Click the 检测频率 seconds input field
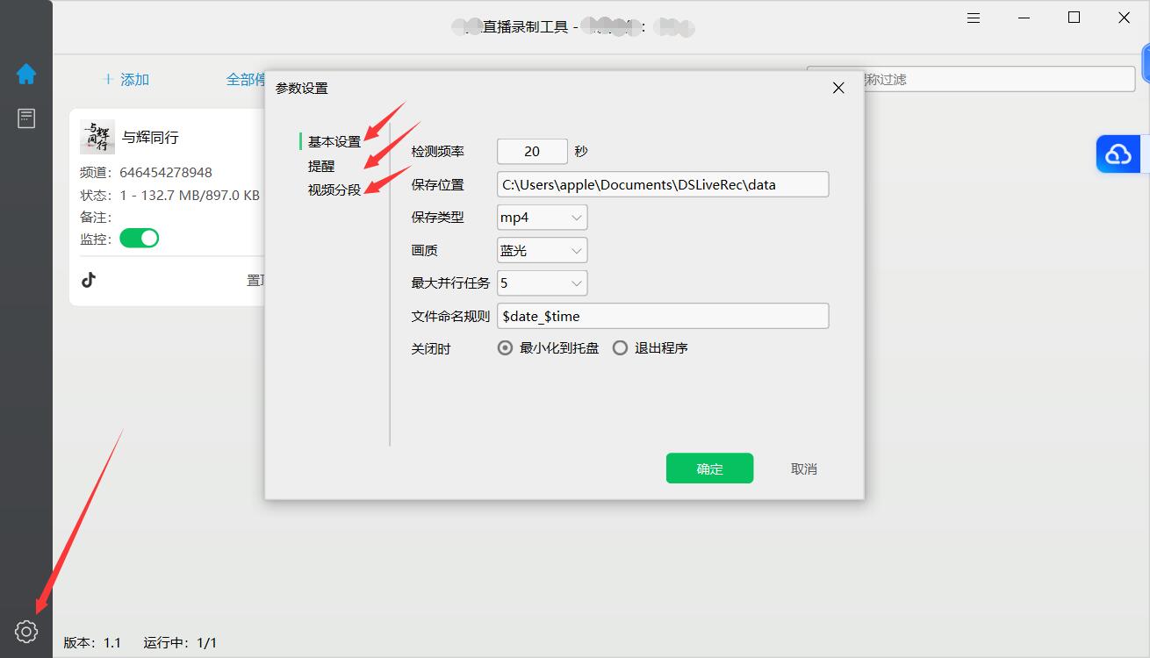Image resolution: width=1150 pixels, height=658 pixels. (532, 152)
